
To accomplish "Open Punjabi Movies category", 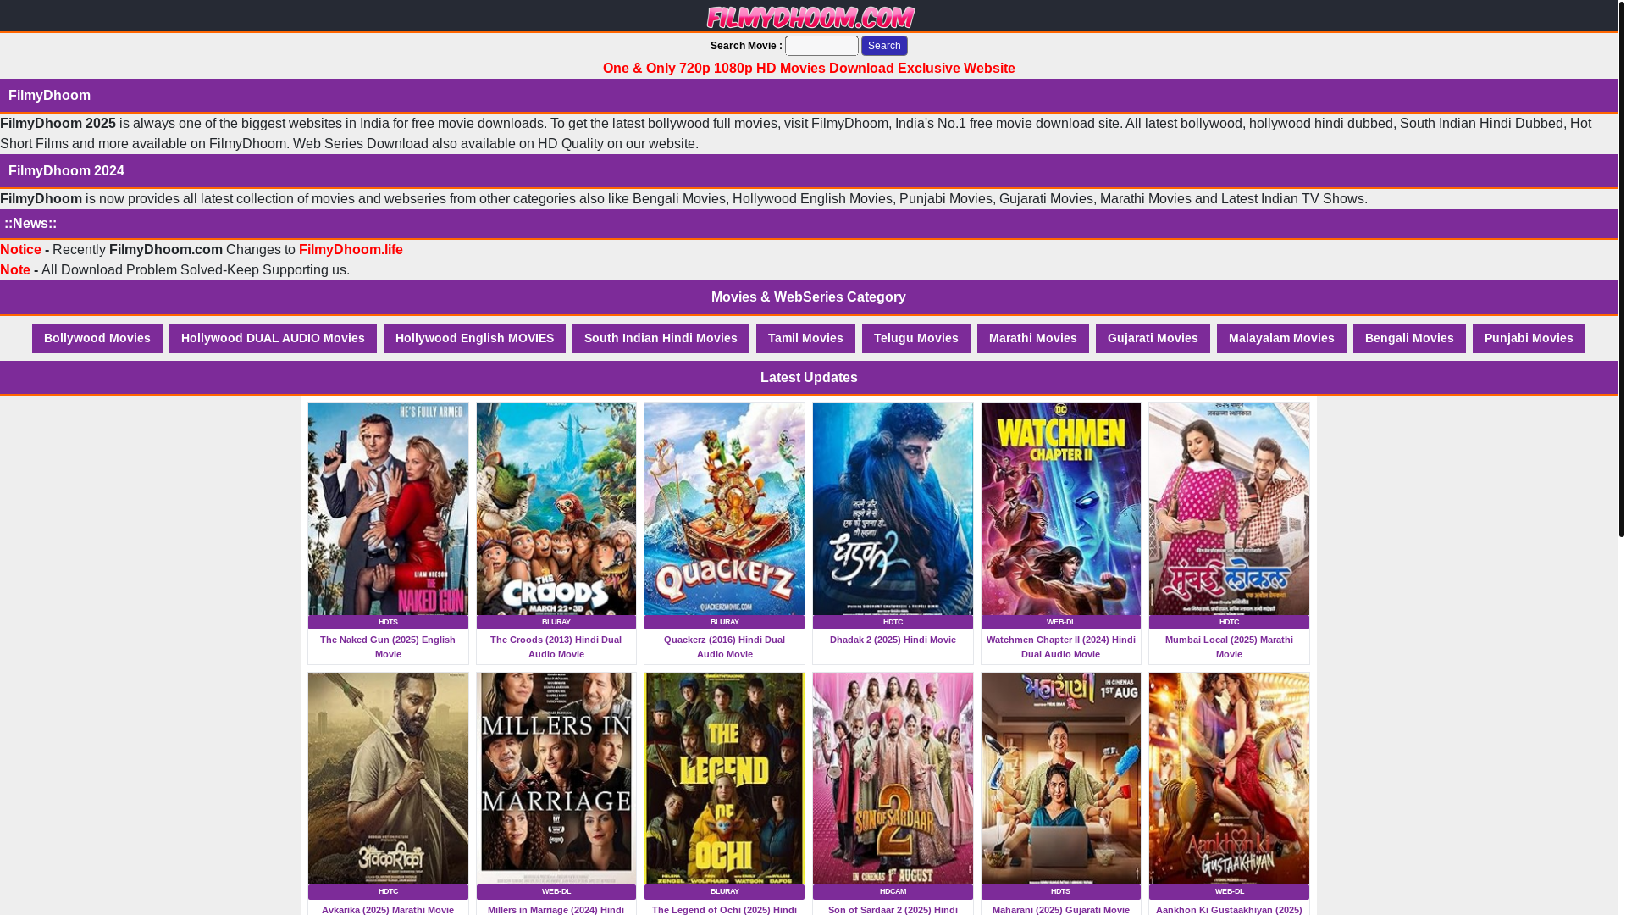I will (1529, 338).
